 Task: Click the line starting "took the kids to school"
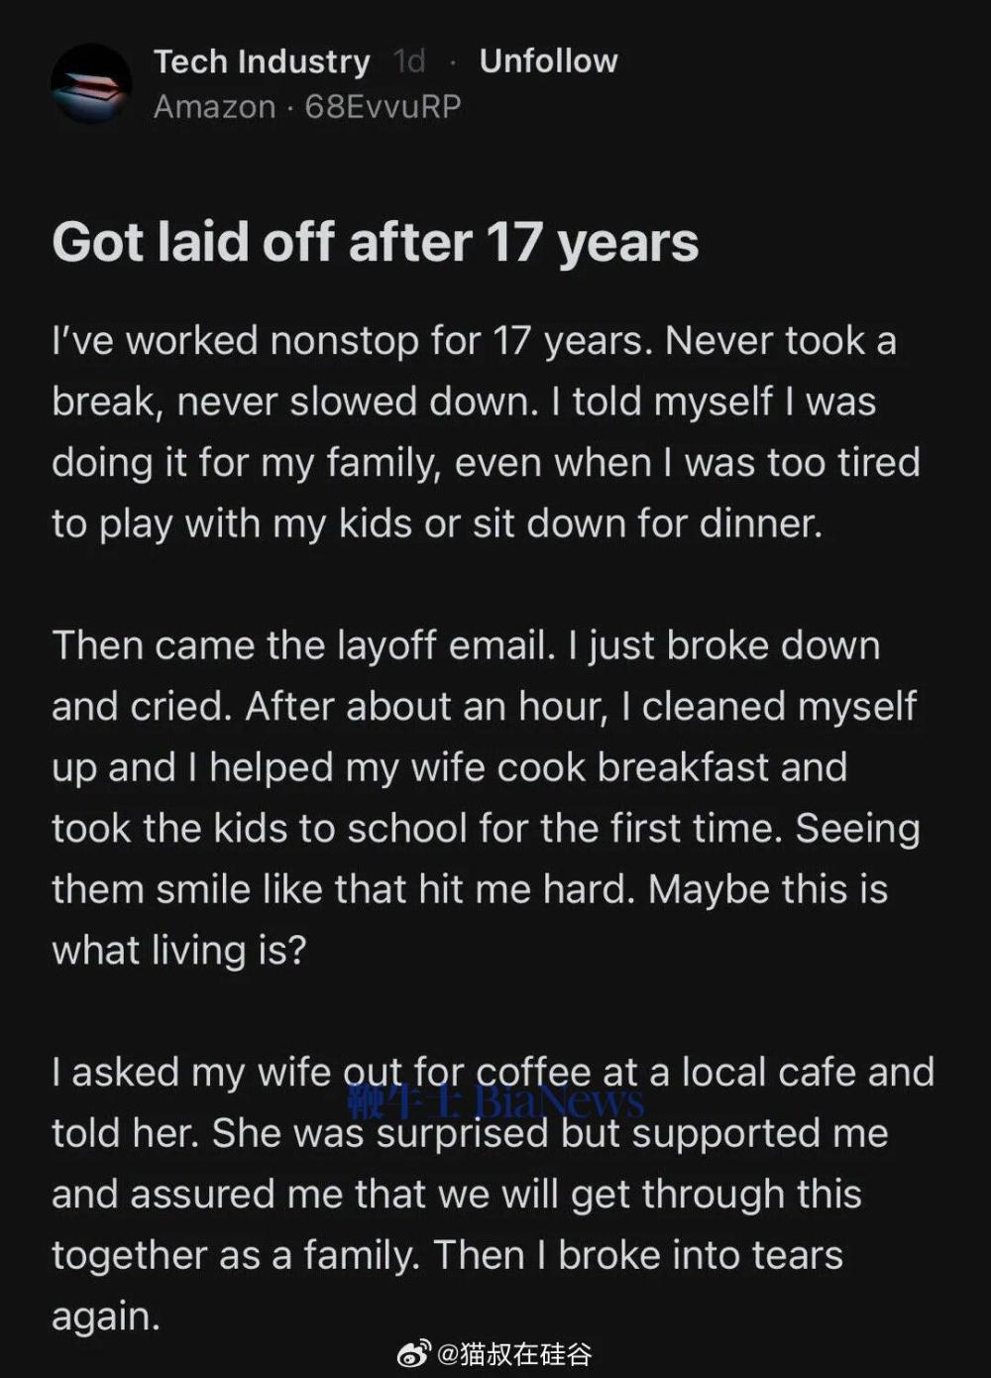486,829
